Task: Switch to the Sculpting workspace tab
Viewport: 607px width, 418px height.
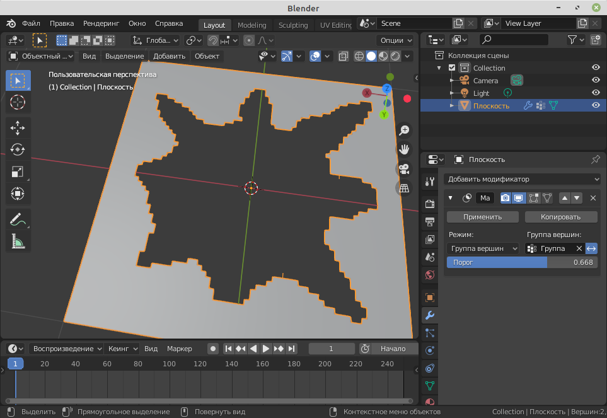Action: [x=293, y=25]
